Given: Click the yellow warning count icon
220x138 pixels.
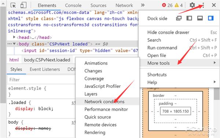Looking at the screenshot, I should coord(177,6).
